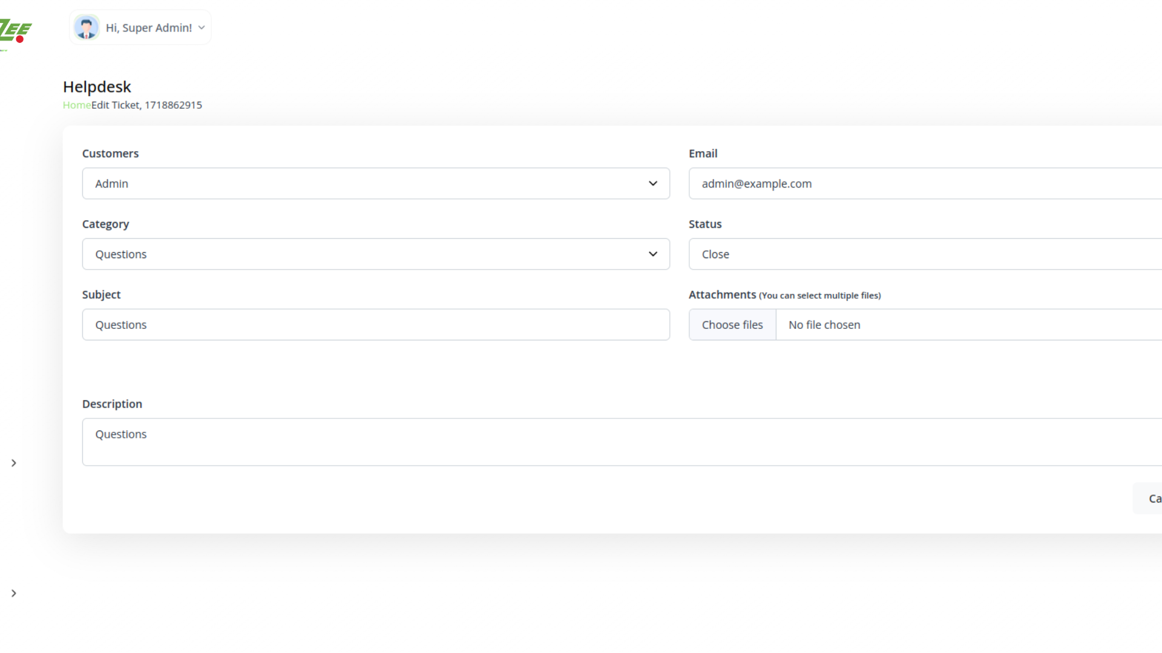Click the arrow in Category field
Screen dimensions: 1162x653
tap(652, 255)
